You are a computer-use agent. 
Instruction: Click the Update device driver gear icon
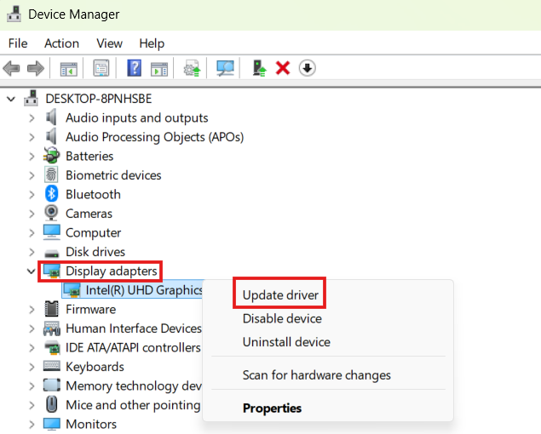(x=193, y=68)
